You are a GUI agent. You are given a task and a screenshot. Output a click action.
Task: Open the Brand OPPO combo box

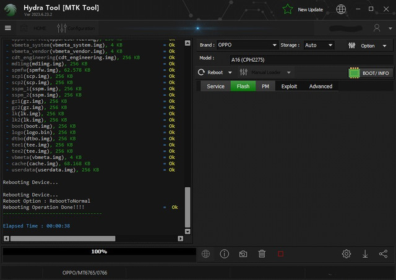247,45
